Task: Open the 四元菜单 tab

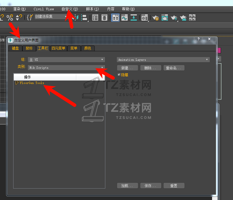Action: (59, 48)
